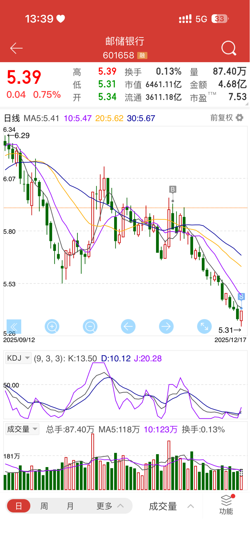
Task: Tap the orange 融 margin-trading badge
Action: tap(142, 56)
